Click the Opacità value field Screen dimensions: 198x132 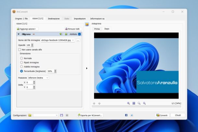tap(29, 45)
